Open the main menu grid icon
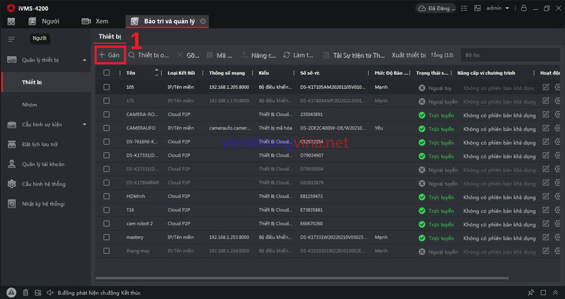The width and height of the screenshot is (565, 299). point(11,22)
